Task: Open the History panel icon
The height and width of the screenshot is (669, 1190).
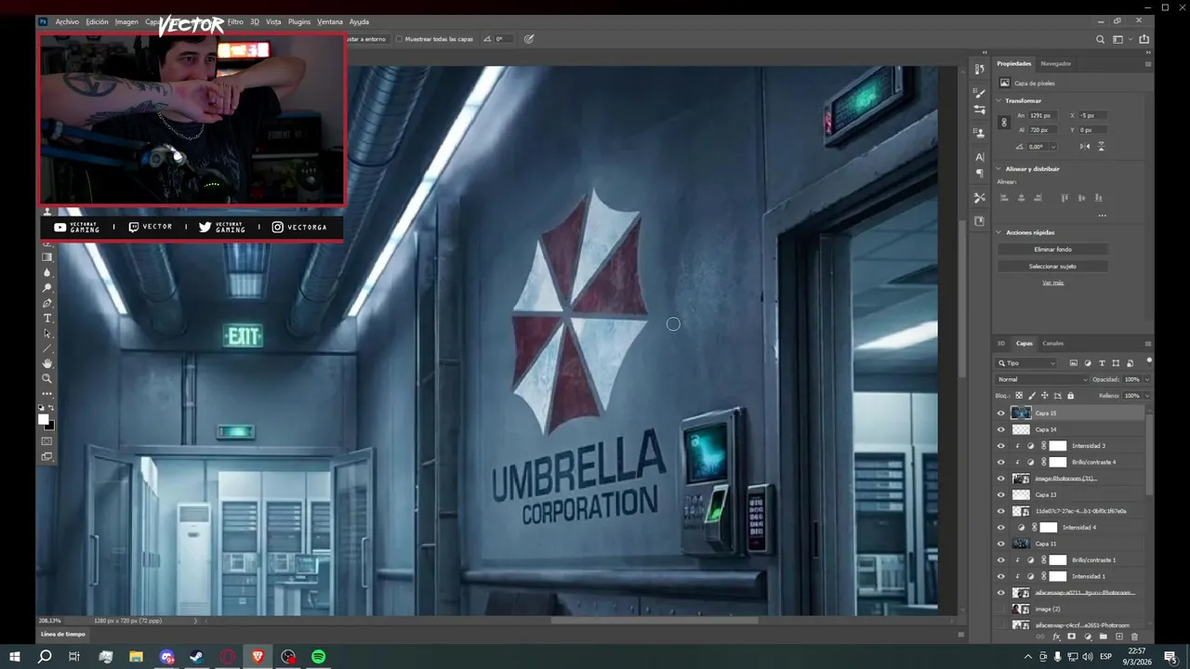Action: coord(979,70)
